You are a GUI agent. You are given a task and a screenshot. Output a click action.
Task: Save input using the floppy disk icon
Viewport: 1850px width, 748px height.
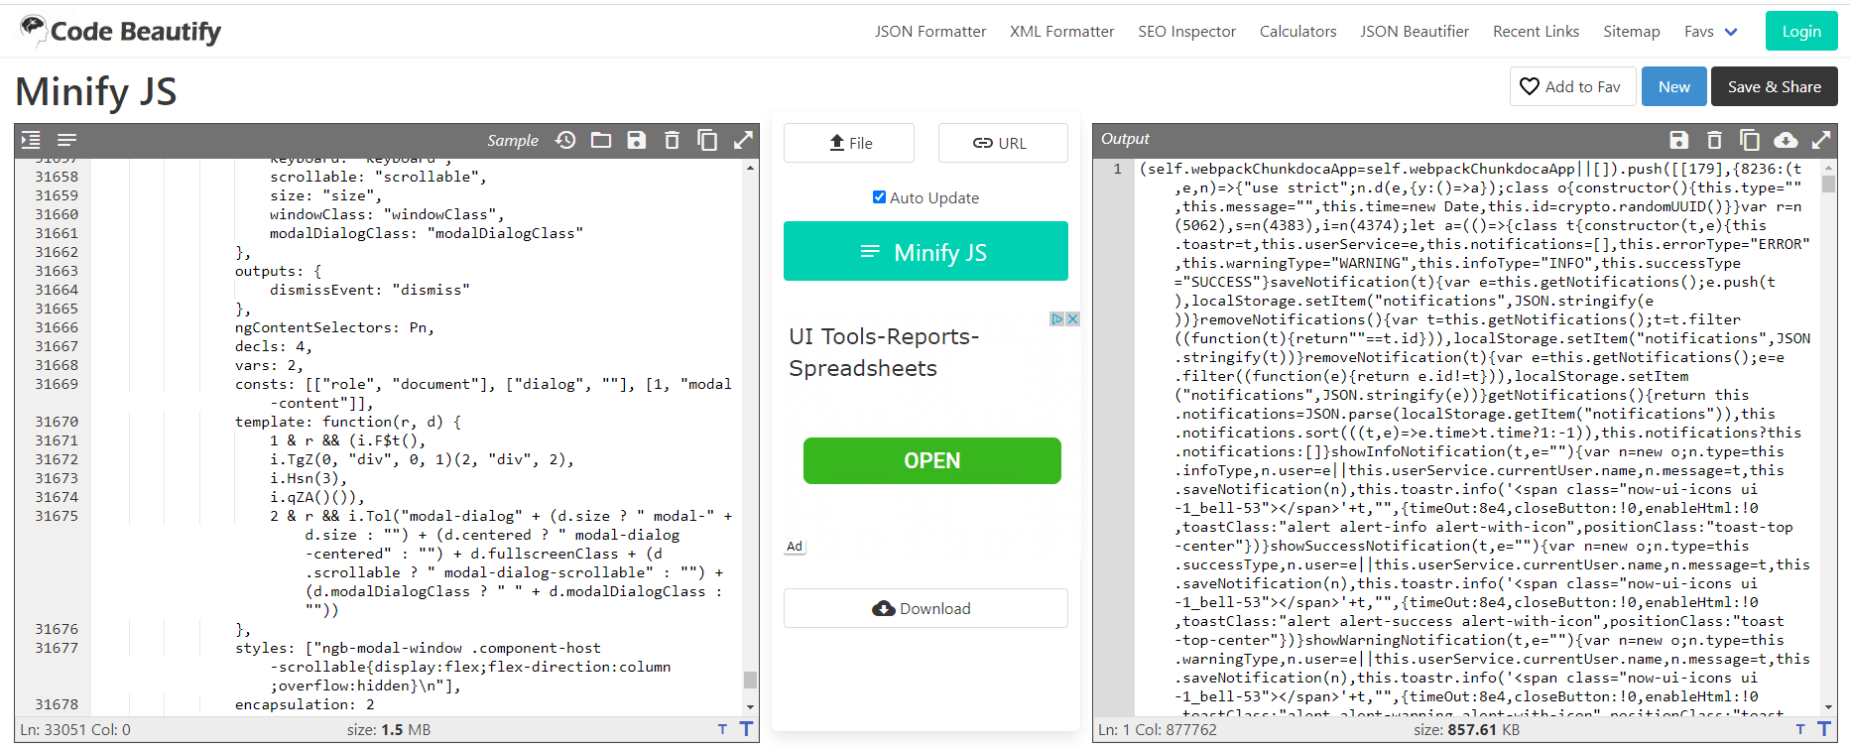point(637,140)
